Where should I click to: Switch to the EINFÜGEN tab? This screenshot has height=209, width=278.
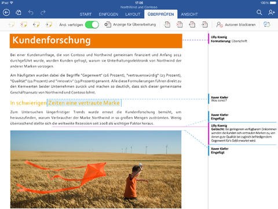coord(108,15)
